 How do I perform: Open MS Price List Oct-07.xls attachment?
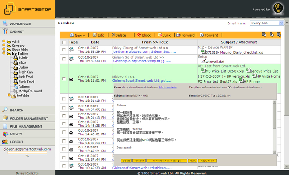pos(225,71)
